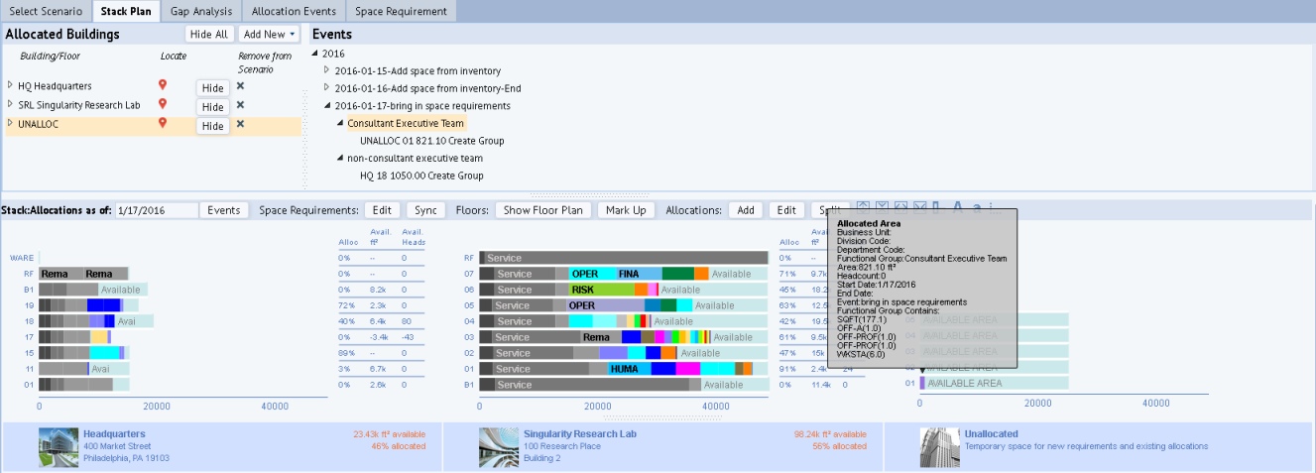1316x473 pixels.
Task: Locate HQ Headquarters with the map pin
Action: click(163, 86)
